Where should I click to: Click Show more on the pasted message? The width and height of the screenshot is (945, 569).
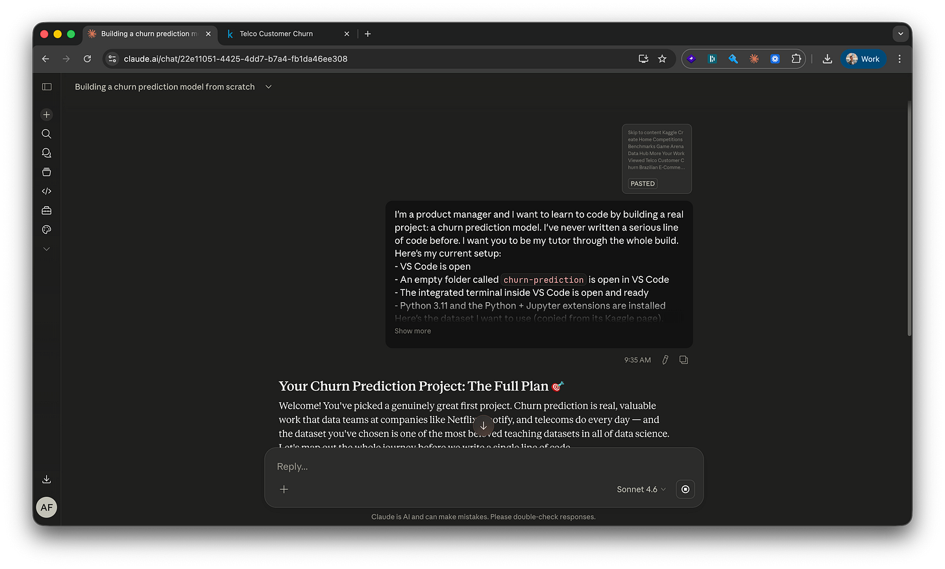coord(412,331)
